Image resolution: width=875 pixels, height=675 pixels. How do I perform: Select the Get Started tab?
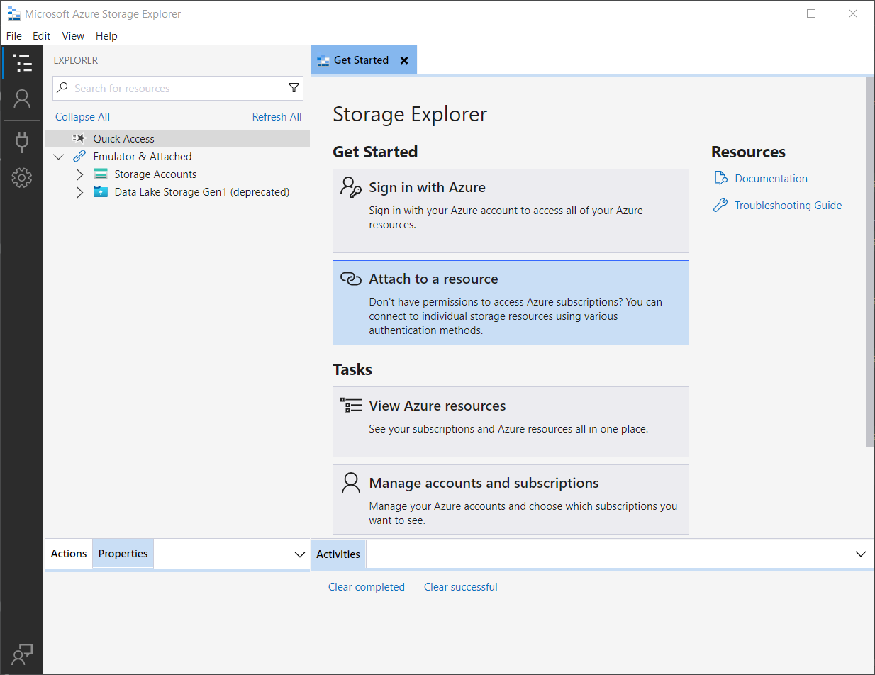pos(364,60)
